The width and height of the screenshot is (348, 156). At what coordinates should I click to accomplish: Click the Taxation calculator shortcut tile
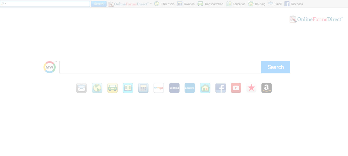[x=143, y=88]
